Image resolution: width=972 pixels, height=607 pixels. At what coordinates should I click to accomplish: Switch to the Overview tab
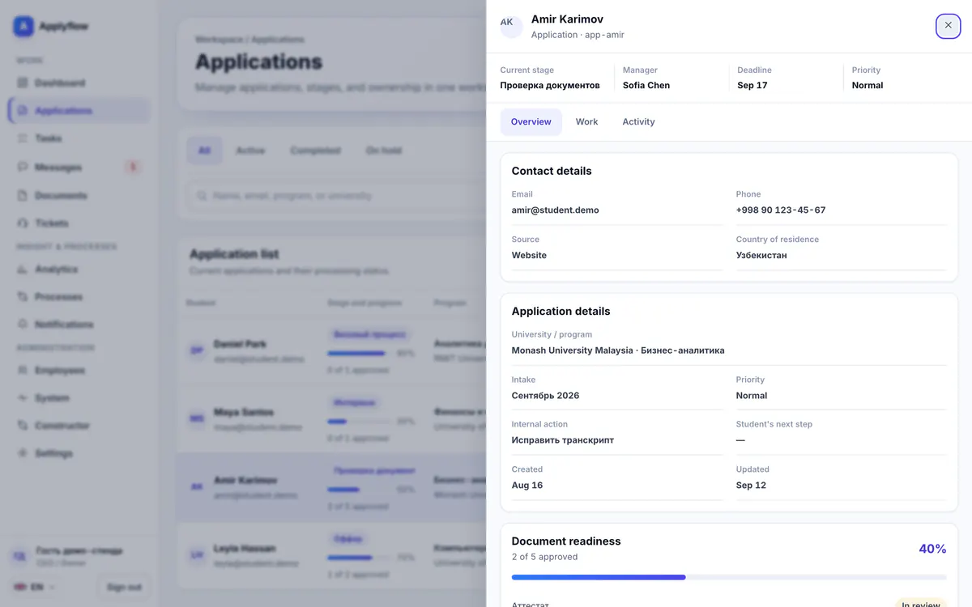[531, 121]
